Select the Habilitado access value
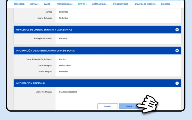Viewport: 192px width, 120px height. pyautogui.click(x=63, y=71)
